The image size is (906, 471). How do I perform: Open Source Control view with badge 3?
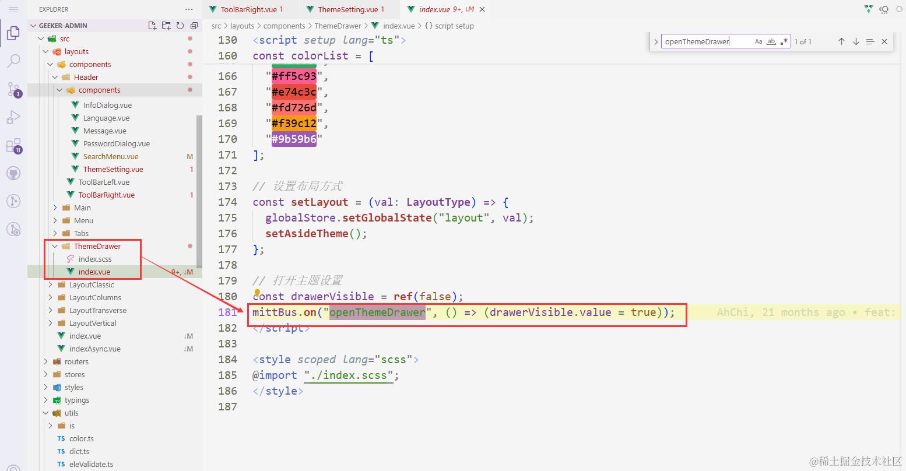(x=13, y=89)
